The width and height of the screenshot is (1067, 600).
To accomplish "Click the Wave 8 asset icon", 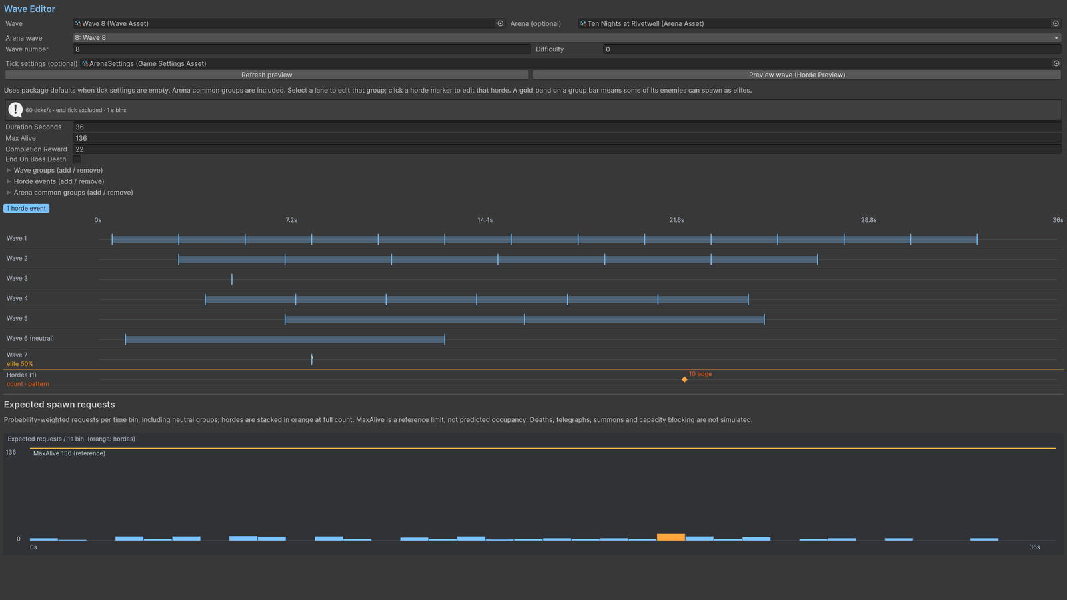I will coord(78,23).
